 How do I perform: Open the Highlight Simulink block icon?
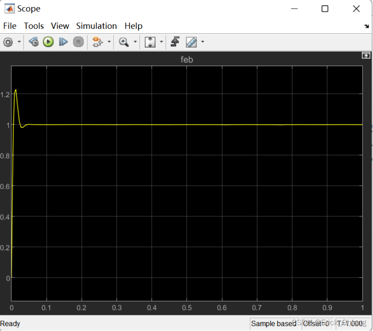pos(97,42)
